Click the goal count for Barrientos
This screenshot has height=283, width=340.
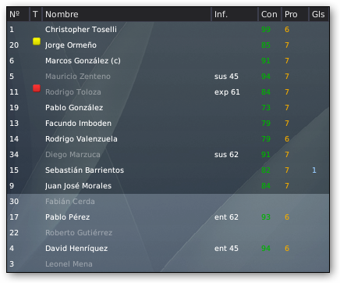[314, 170]
